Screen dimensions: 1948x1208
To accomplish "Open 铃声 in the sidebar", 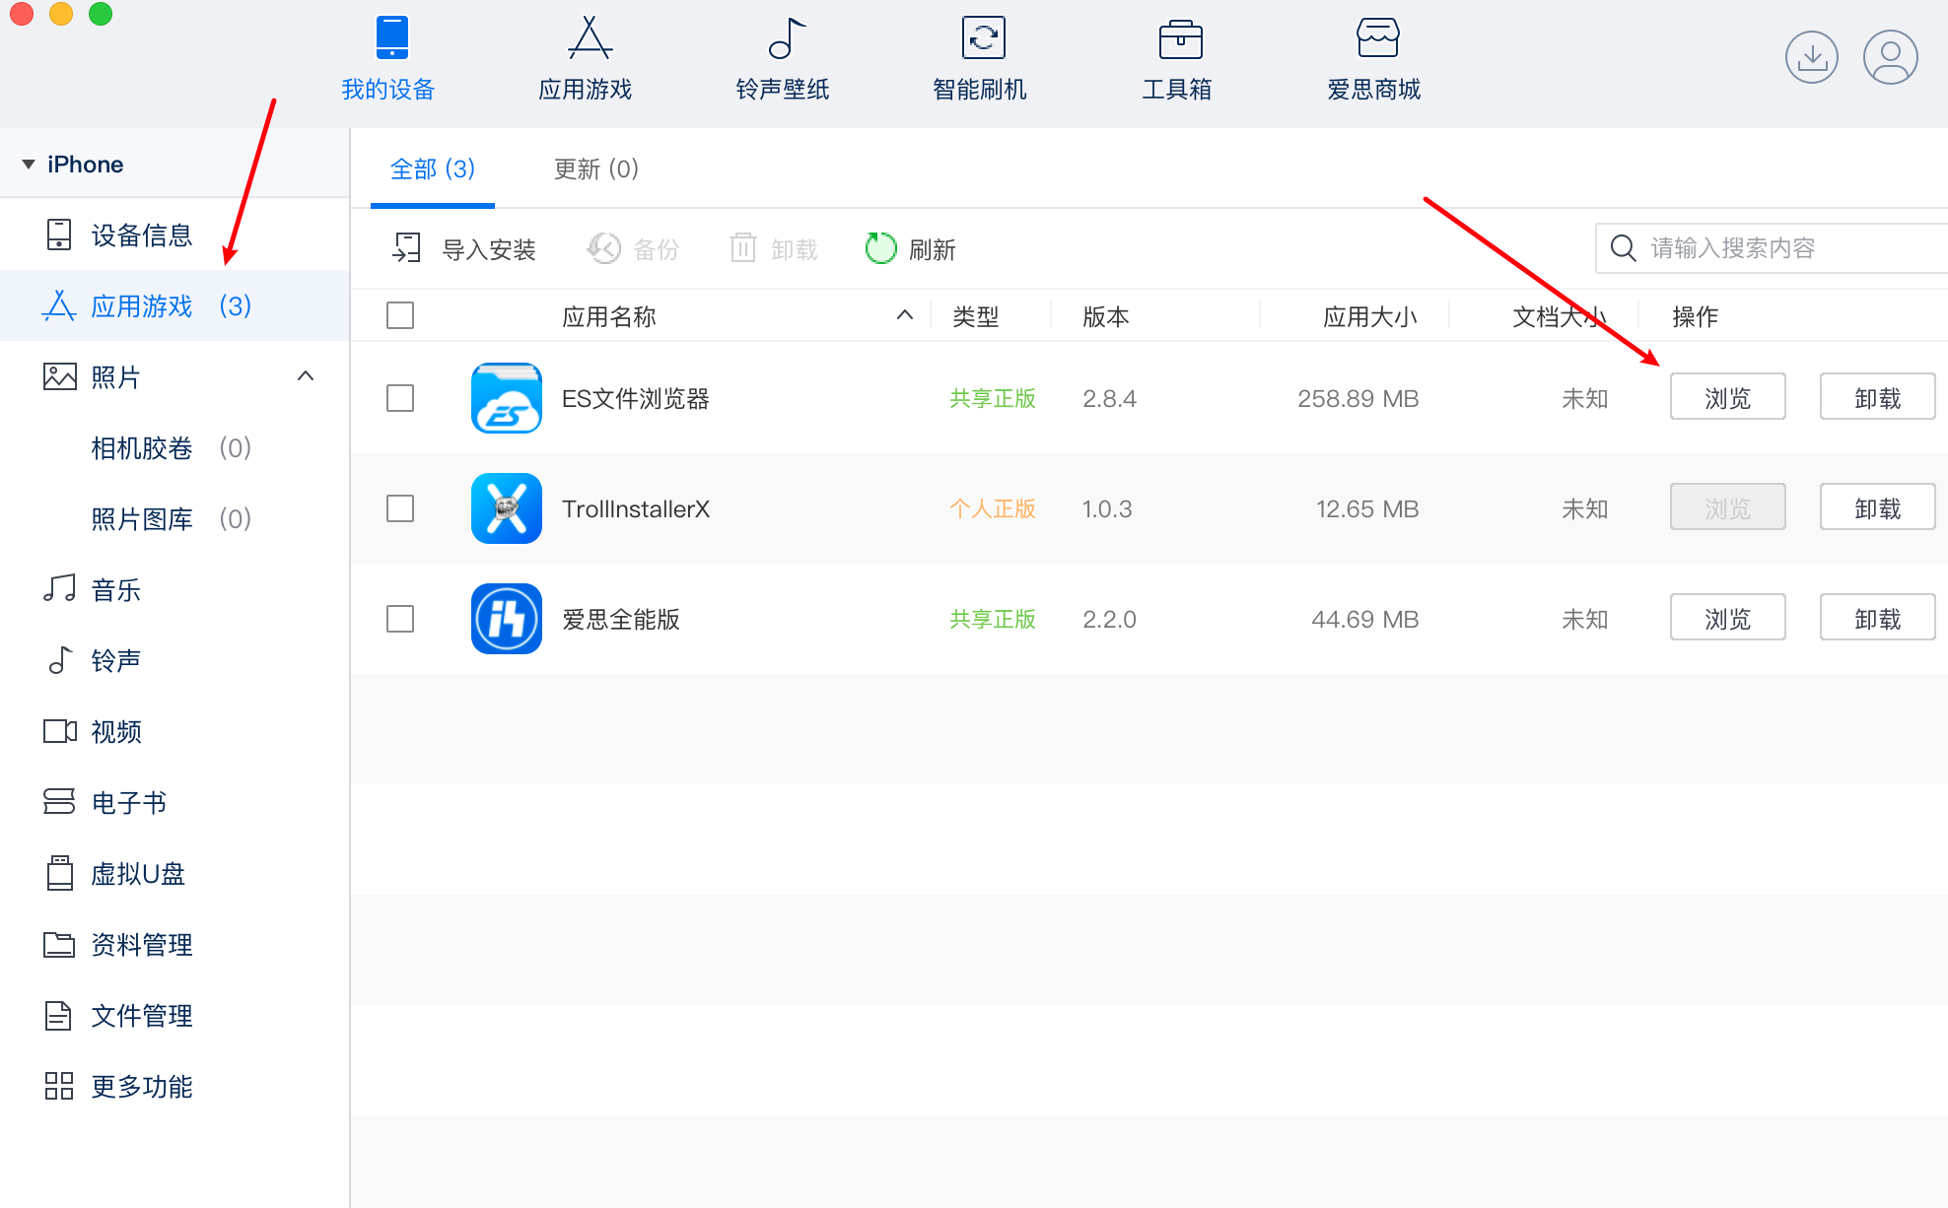I will pos(174,660).
